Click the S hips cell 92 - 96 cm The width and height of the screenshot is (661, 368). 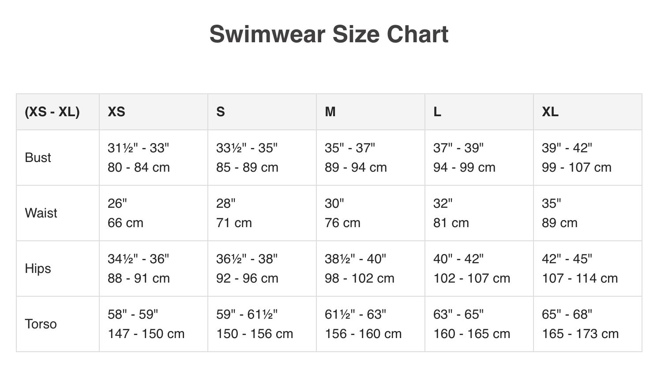tap(247, 278)
